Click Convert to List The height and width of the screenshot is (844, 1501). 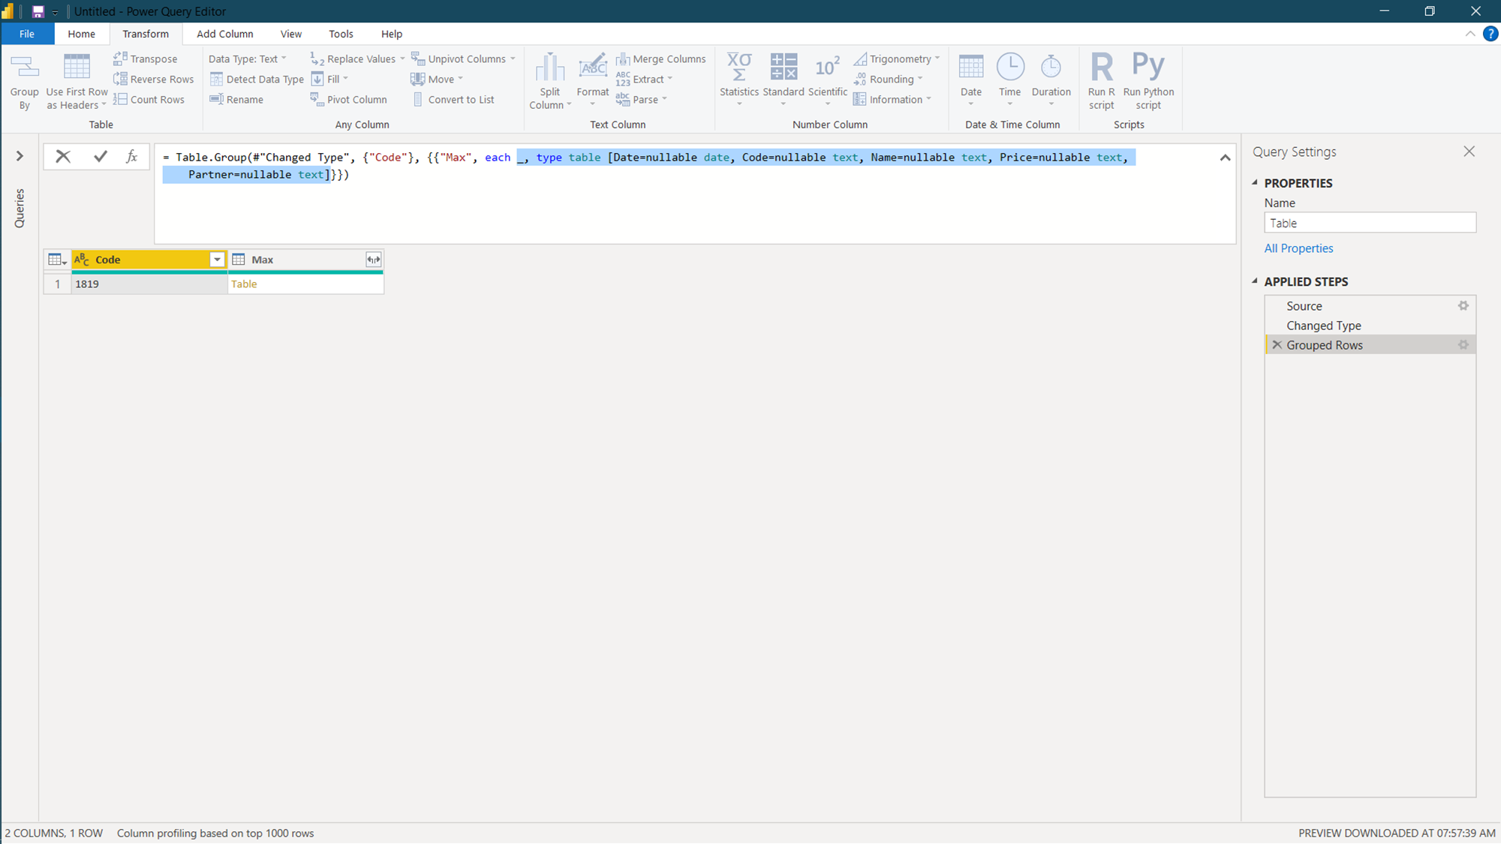tap(453, 99)
